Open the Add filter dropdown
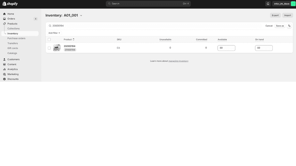The image size is (296, 166). tap(54, 33)
